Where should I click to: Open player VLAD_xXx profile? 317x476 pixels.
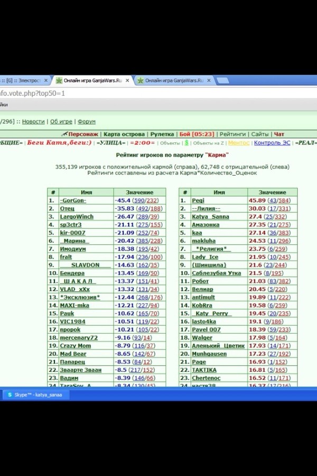(75, 289)
